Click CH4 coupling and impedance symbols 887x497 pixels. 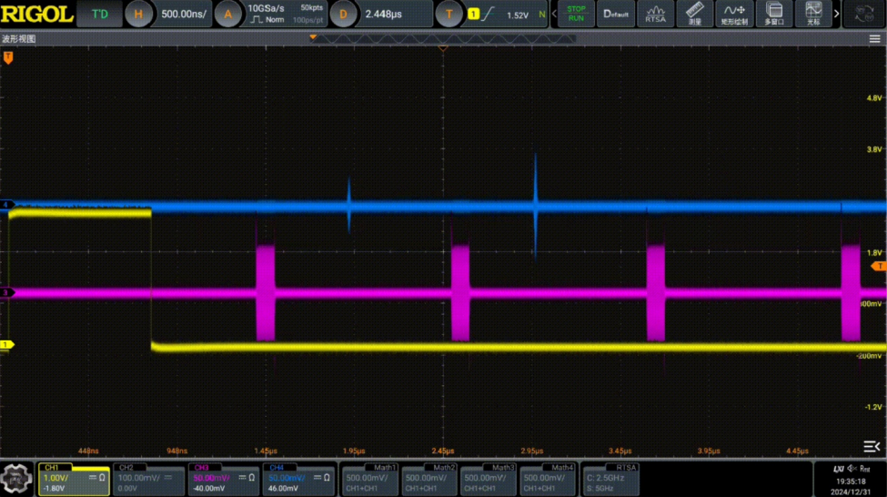click(x=322, y=478)
